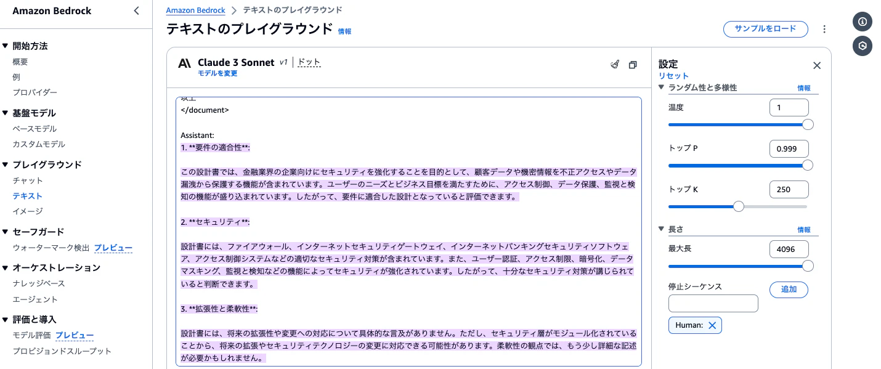Click the 最大長 value field

pos(789,249)
